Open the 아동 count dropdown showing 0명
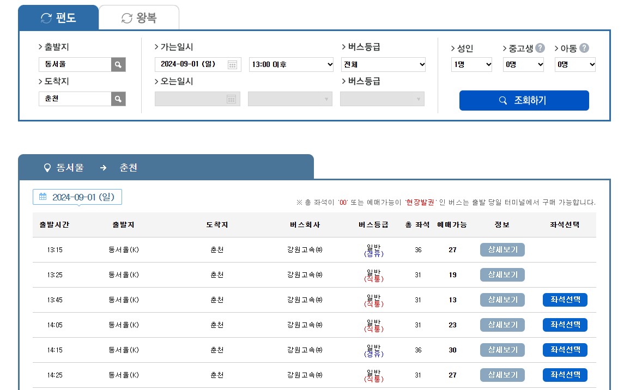Image resolution: width=636 pixels, height=390 pixels. pos(575,64)
